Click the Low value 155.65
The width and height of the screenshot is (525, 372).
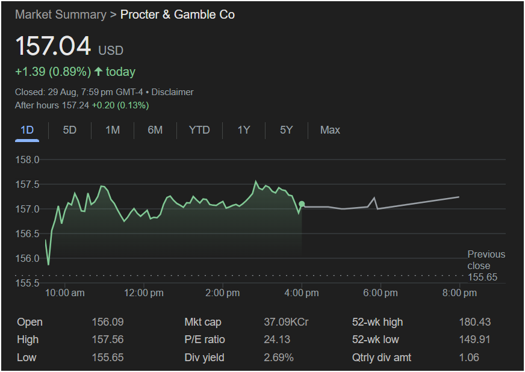tap(108, 358)
